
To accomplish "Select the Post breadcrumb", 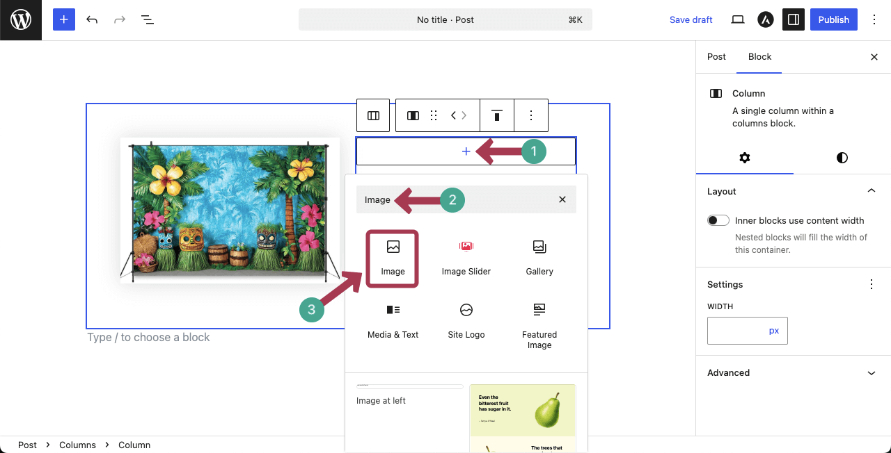I will 28,445.
